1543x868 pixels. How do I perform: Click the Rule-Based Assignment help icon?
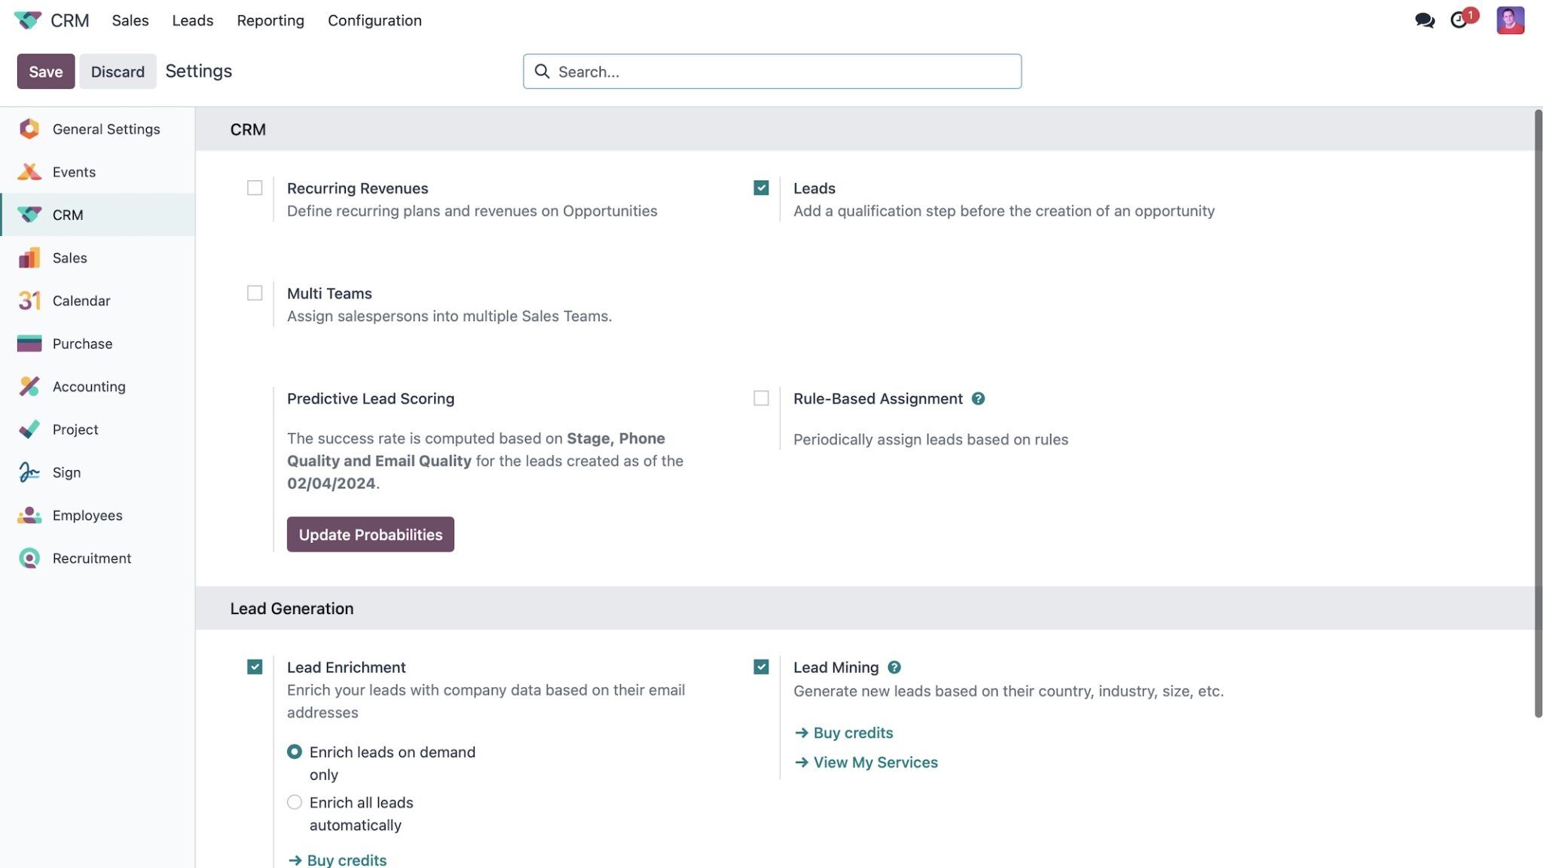979,399
